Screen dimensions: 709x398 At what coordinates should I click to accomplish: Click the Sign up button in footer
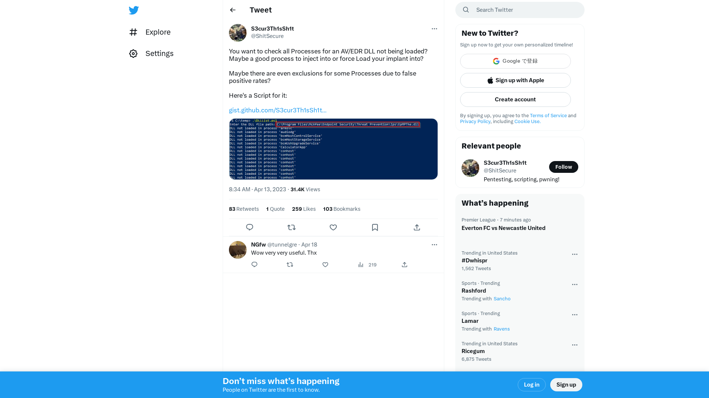click(x=566, y=384)
